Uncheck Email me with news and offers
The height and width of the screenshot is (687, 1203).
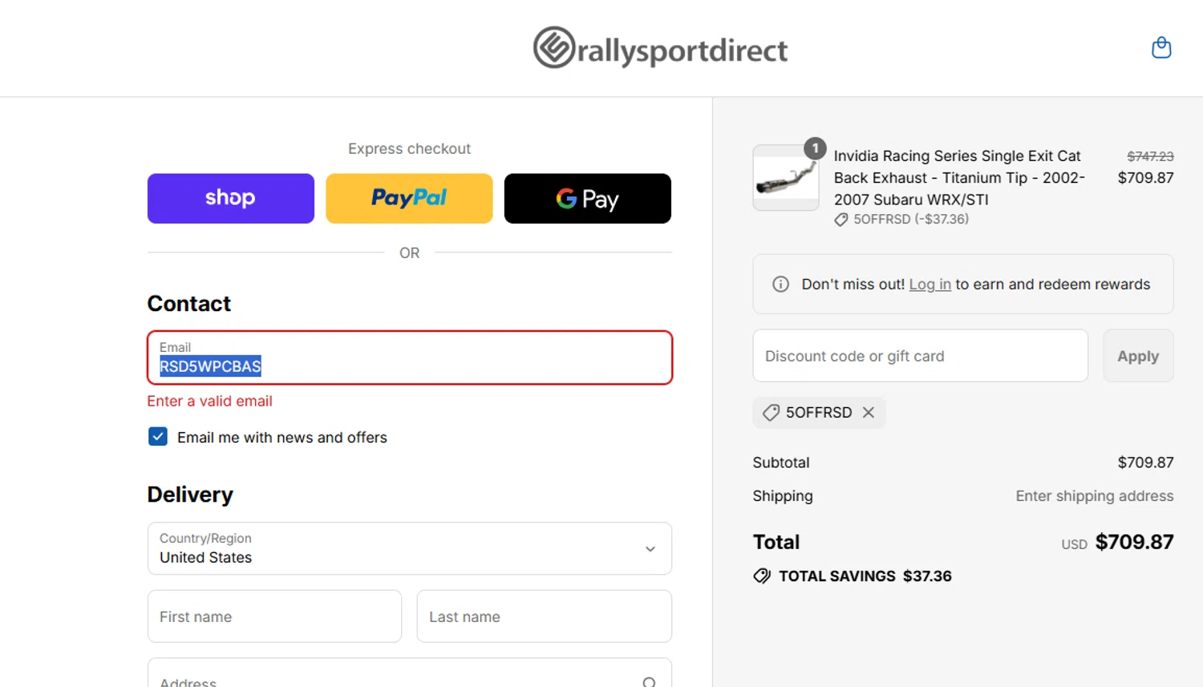(x=158, y=436)
